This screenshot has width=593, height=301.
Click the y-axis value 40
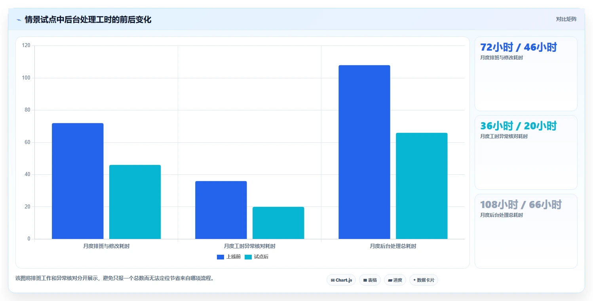(27, 174)
